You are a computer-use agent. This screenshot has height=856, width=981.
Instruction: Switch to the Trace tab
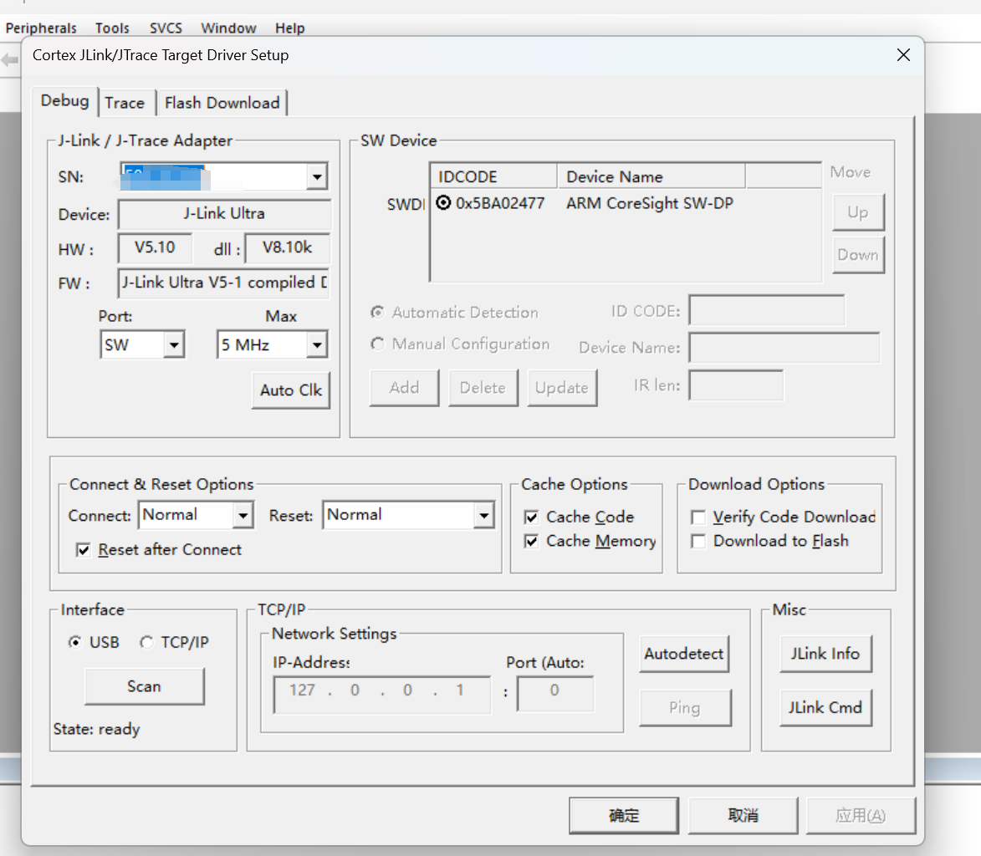[x=125, y=103]
